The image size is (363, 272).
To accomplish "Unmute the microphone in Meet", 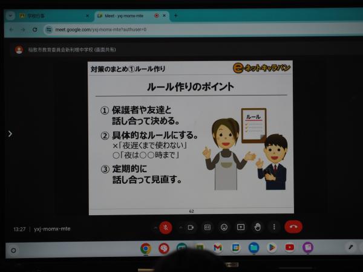I will (x=166, y=228).
